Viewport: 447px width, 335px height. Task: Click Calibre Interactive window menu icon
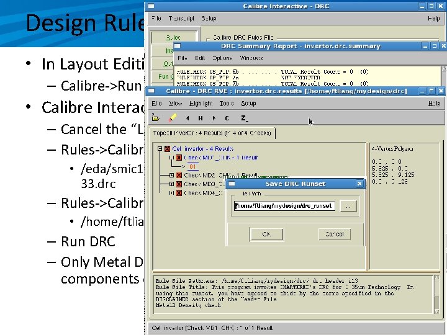coord(151,6)
